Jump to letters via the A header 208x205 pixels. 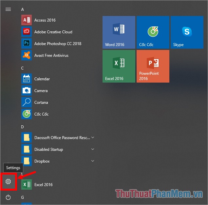pos(23,9)
